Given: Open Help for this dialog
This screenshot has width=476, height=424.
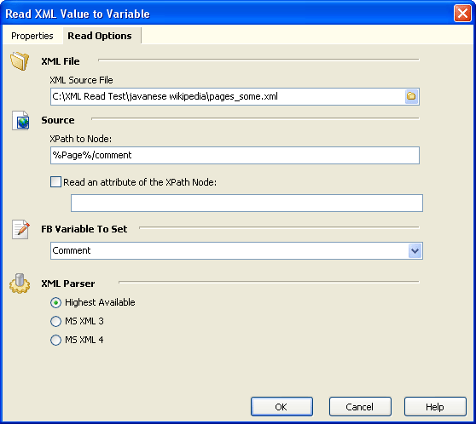Looking at the screenshot, I should click(435, 407).
